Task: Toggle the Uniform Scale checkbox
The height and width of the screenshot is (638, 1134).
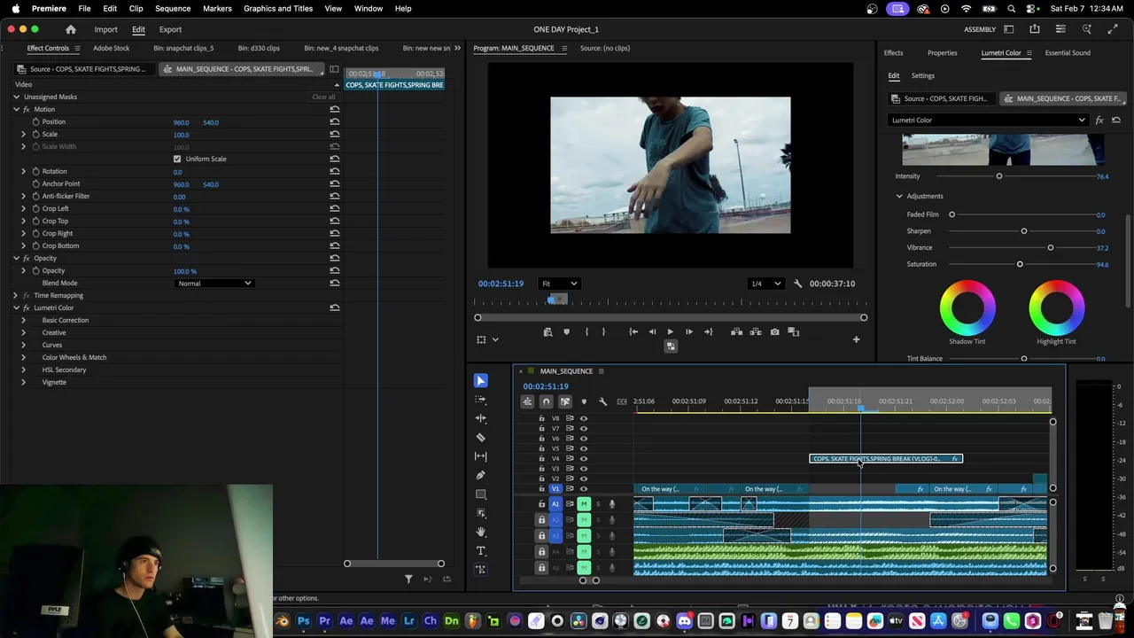Action: (x=177, y=159)
